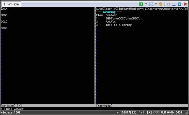
Task: Click the [No Name] [+] status line
Action: pos(48,106)
